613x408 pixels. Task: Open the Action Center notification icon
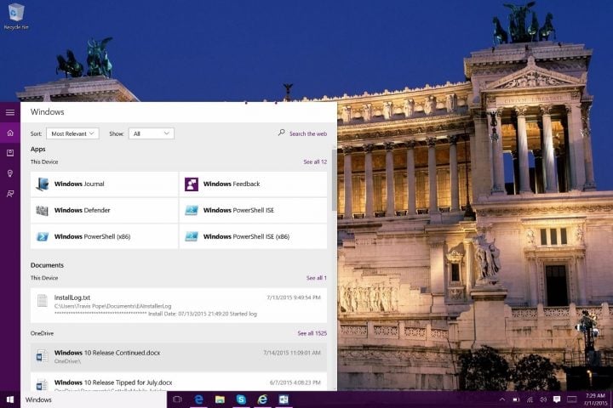click(557, 399)
